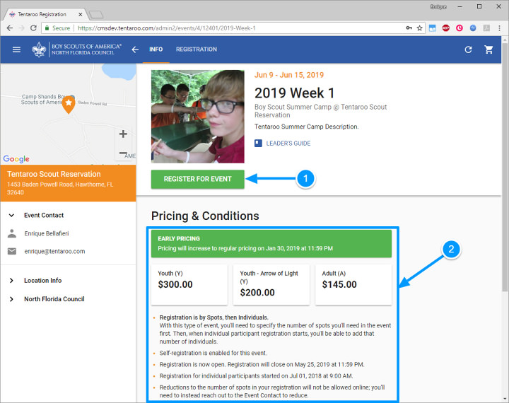
Task: Open the Chrome three-dot menu
Action: point(499,28)
